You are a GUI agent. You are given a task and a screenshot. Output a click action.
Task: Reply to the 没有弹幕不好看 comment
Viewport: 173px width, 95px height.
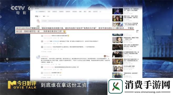[x=60, y=75]
